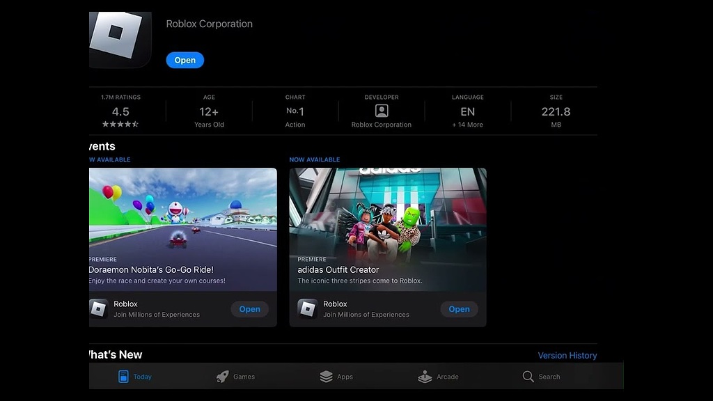Tap the Roblox icon on the Doraemon event card
This screenshot has height=401, width=713.
97,308
